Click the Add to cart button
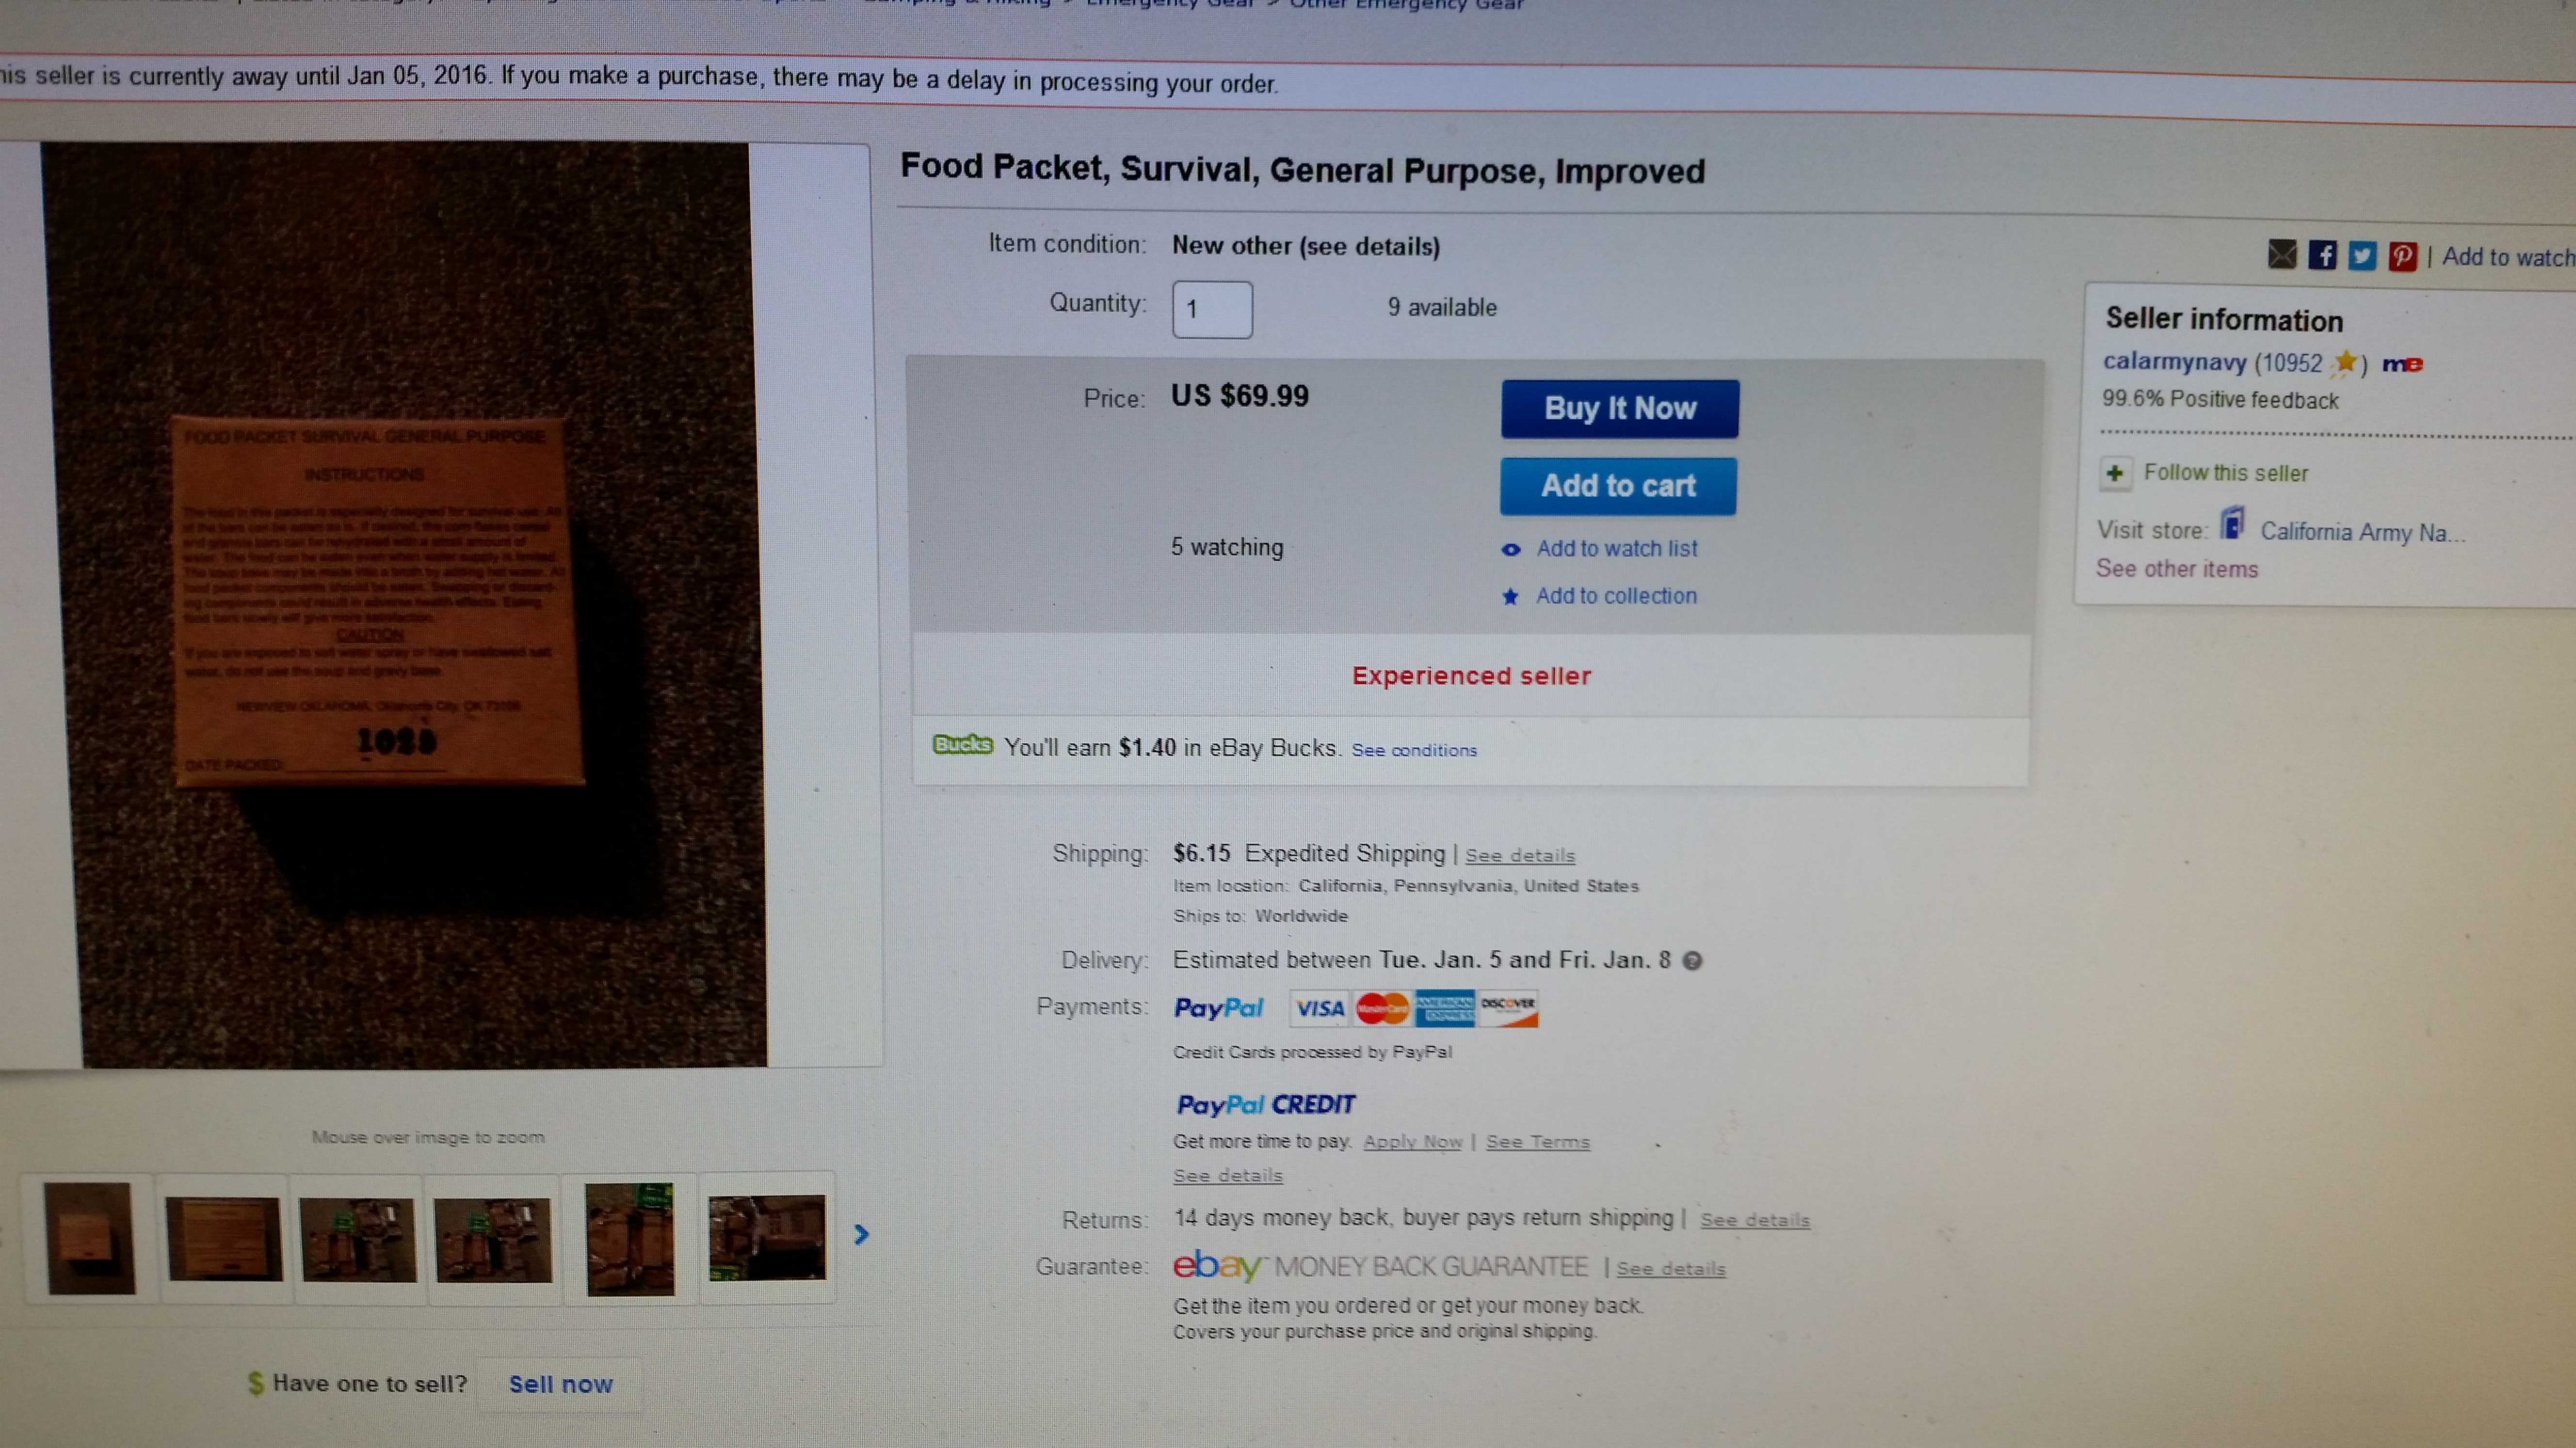The width and height of the screenshot is (2576, 1448). click(x=1618, y=487)
